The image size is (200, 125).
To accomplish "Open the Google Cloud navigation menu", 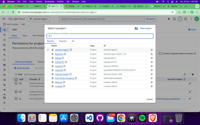I will point(4,19).
